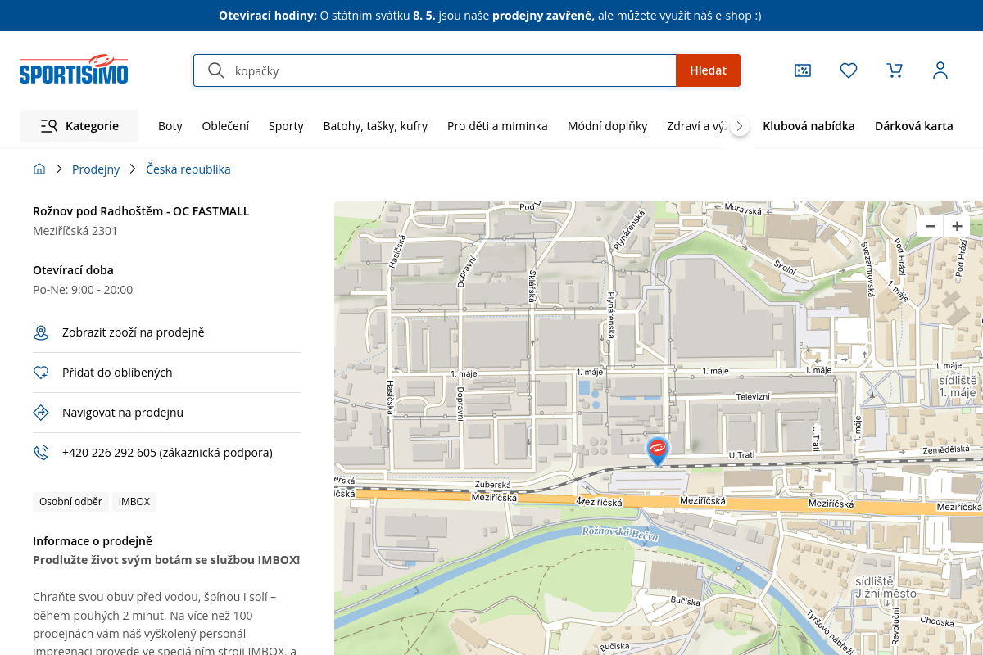
Task: Open the partly hidden Zdraví a výž menu item
Action: coord(696,126)
